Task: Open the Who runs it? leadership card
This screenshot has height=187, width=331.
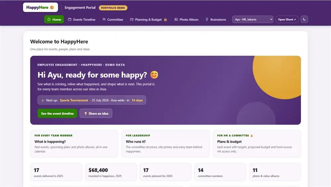Action: pos(165,144)
